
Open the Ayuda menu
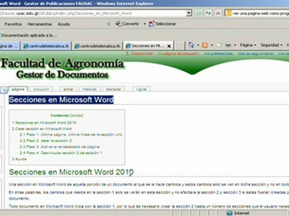[64, 24]
